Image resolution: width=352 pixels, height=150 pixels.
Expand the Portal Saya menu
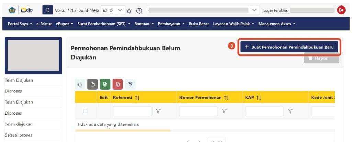[20, 24]
